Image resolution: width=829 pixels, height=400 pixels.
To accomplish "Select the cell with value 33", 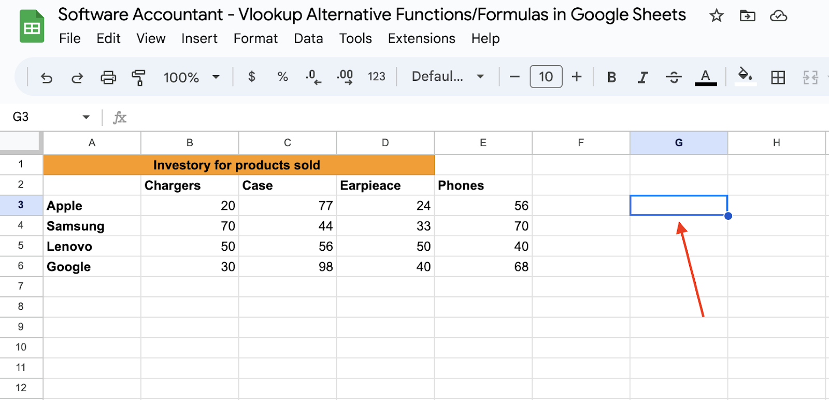I will (385, 226).
